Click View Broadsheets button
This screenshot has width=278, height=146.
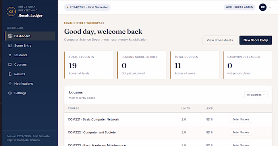220,40
